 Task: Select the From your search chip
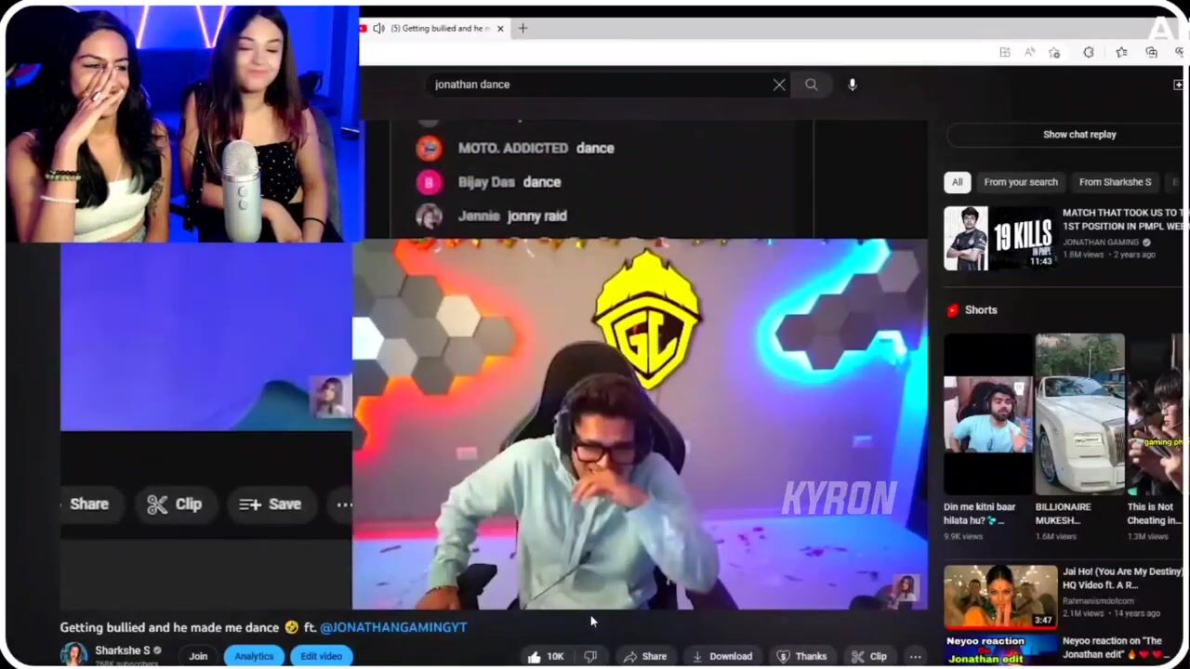pyautogui.click(x=1020, y=182)
